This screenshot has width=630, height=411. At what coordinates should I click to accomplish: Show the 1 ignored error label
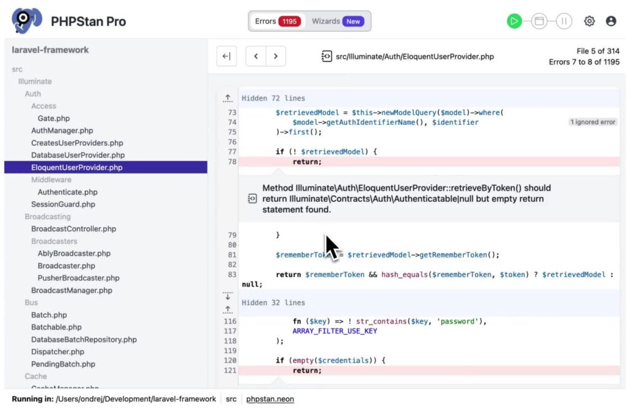pos(592,122)
